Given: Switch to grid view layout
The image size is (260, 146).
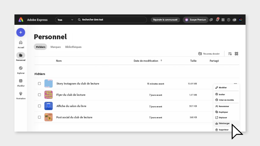Looking at the screenshot, I should coord(236,54).
